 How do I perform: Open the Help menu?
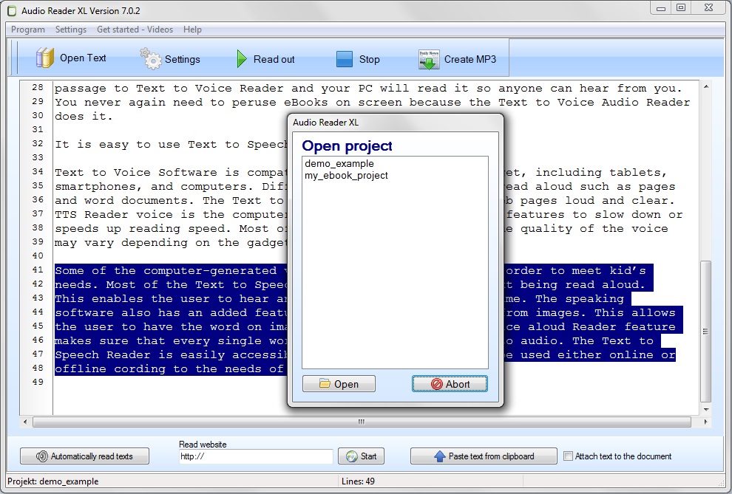point(192,30)
